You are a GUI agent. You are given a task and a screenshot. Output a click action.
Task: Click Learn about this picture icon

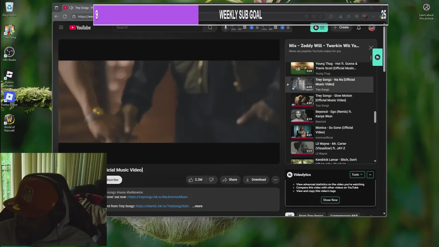426,12
